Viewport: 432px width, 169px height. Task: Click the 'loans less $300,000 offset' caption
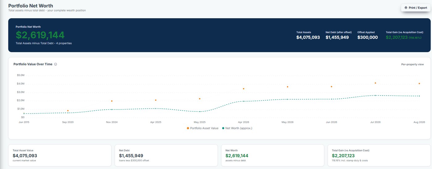134,161
